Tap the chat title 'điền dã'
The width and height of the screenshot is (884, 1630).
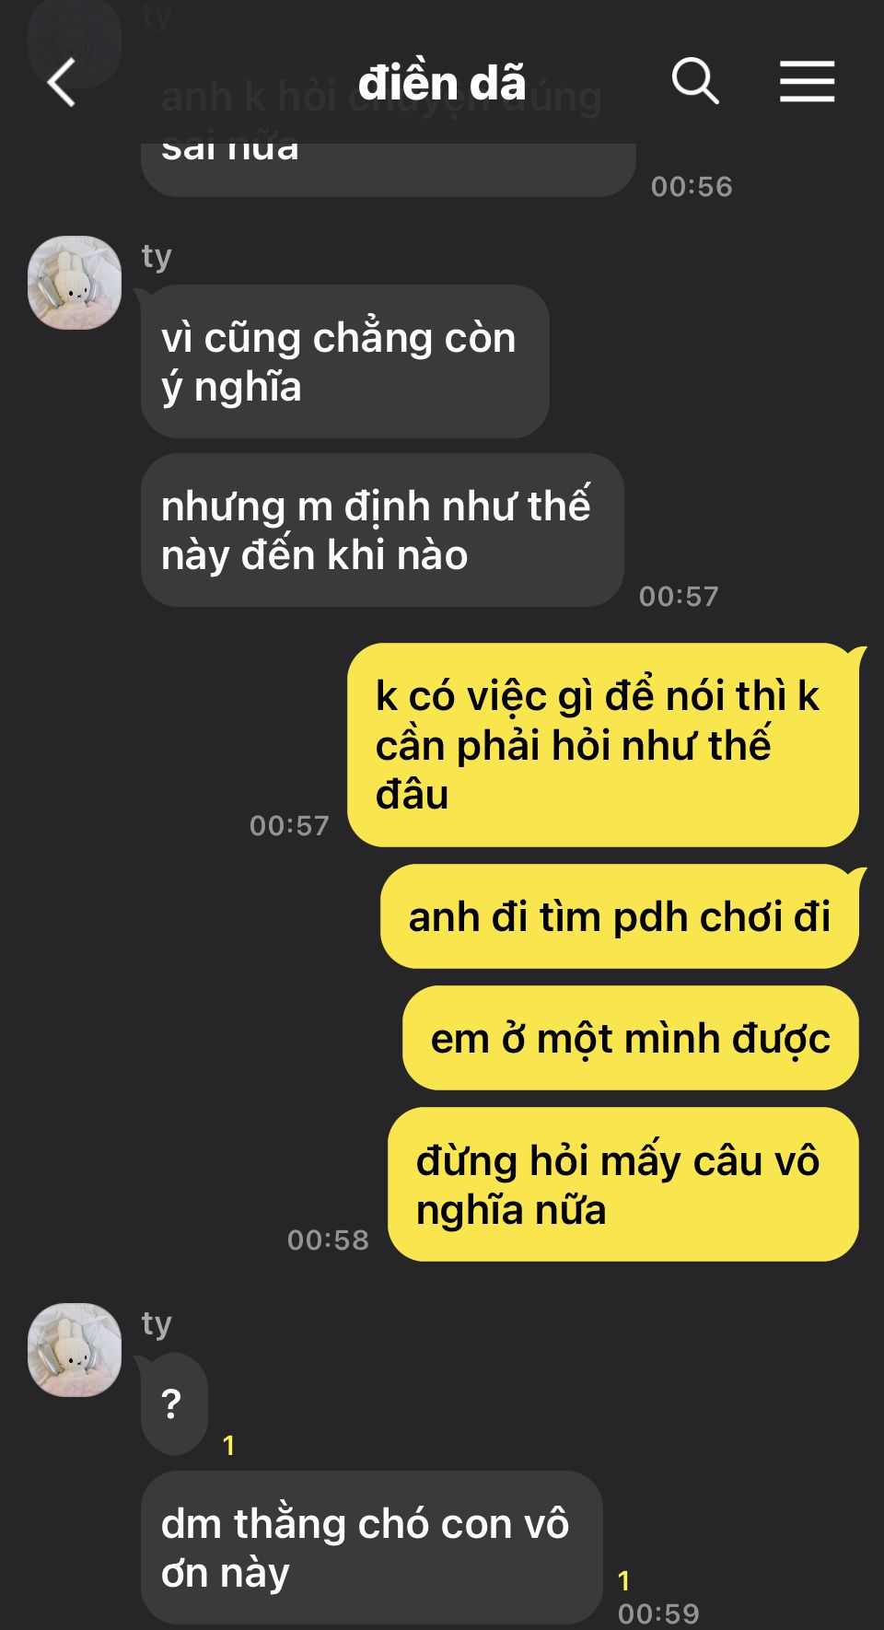(x=442, y=83)
